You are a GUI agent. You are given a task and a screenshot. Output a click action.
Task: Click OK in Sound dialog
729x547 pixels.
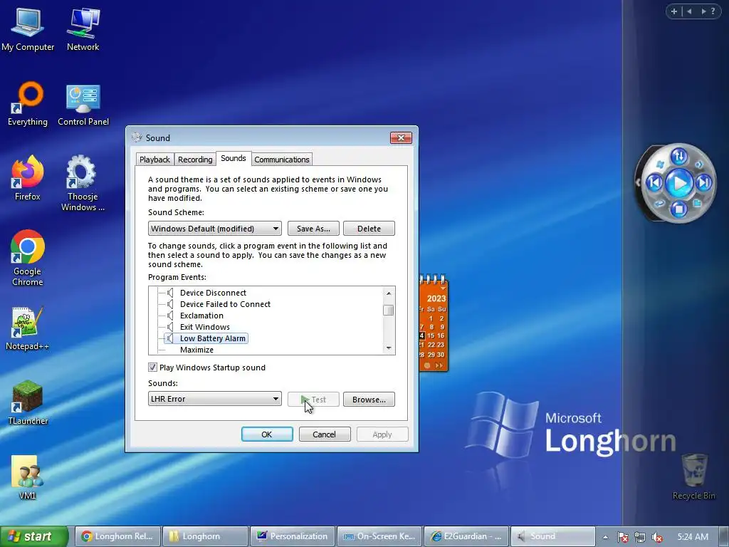tap(267, 434)
